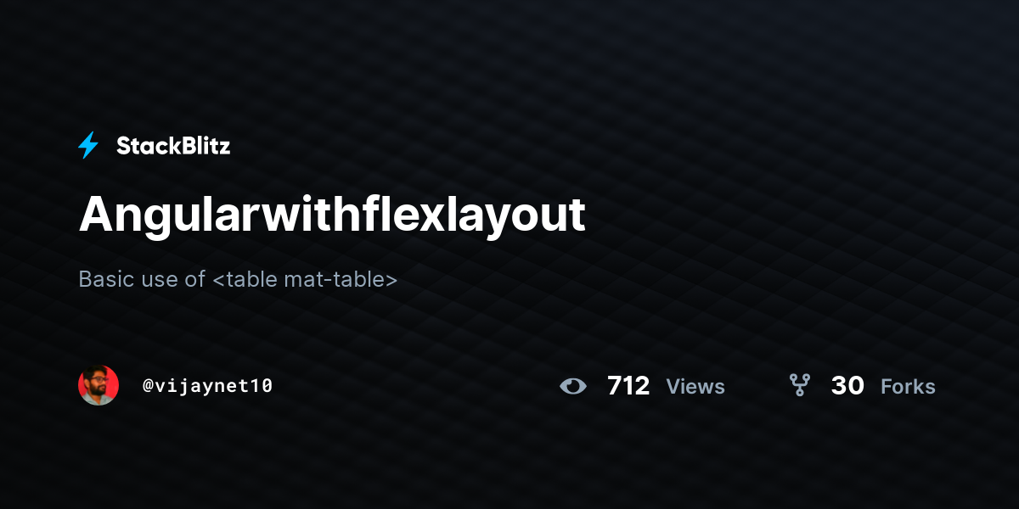The height and width of the screenshot is (509, 1019).
Task: Click the project description line
Action: 238,279
